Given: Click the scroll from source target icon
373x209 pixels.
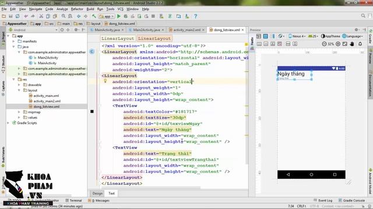Looking at the screenshot, I should [x=62, y=30].
